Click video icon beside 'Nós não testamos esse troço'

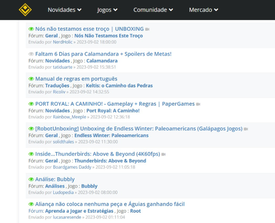pyautogui.click(x=147, y=29)
